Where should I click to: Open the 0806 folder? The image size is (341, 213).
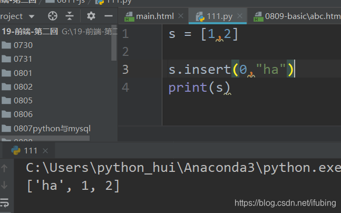pyautogui.click(x=23, y=114)
